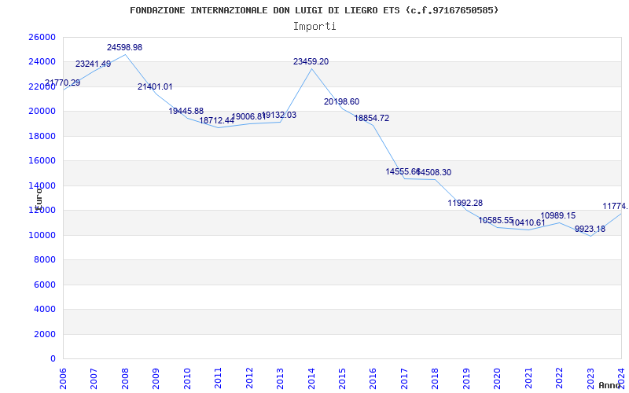Click x-axis year label 2011

click(219, 379)
